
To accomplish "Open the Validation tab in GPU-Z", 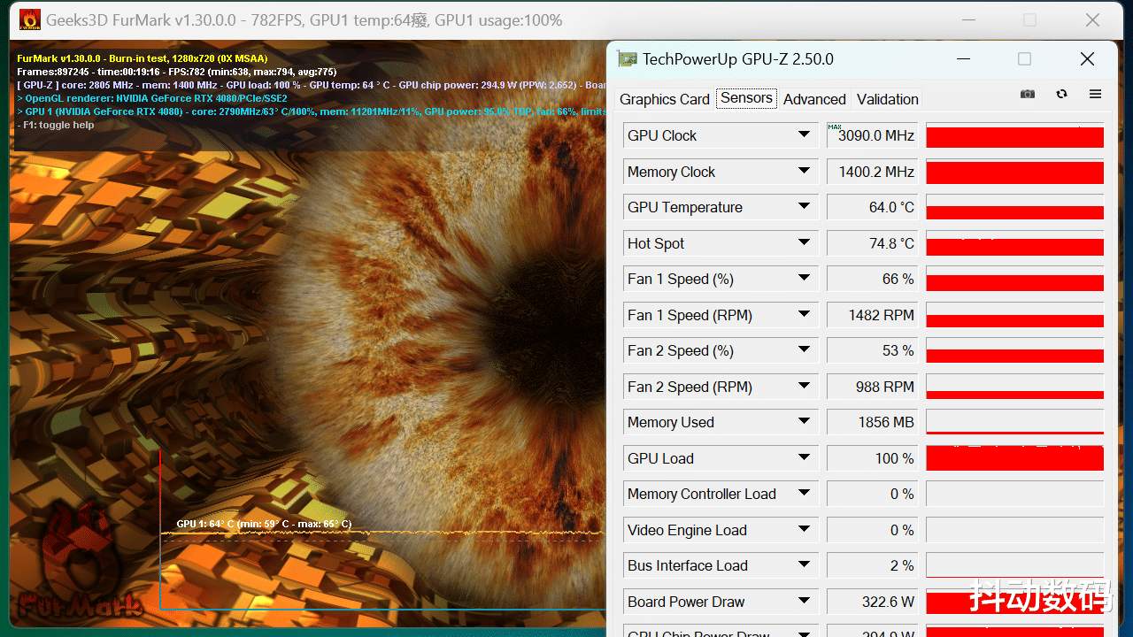I will point(887,99).
